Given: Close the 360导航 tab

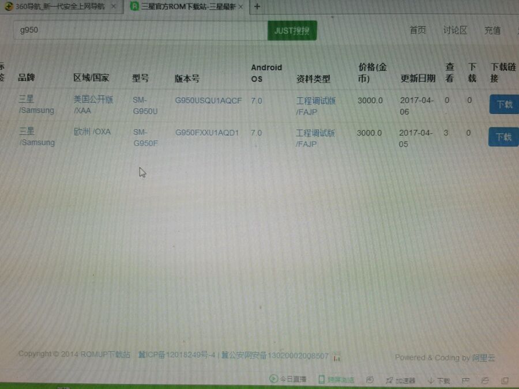Looking at the screenshot, I should [x=114, y=6].
